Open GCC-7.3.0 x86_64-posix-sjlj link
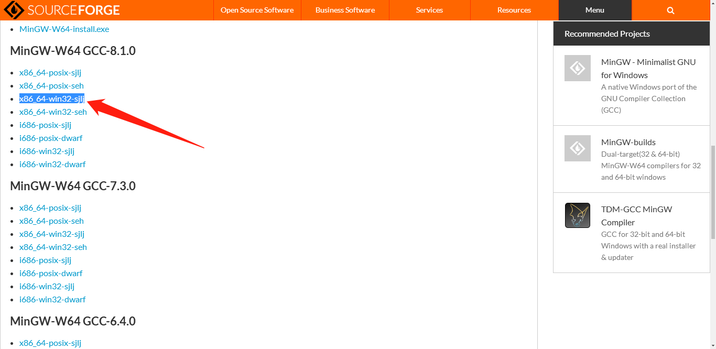The height and width of the screenshot is (349, 716). click(50, 208)
